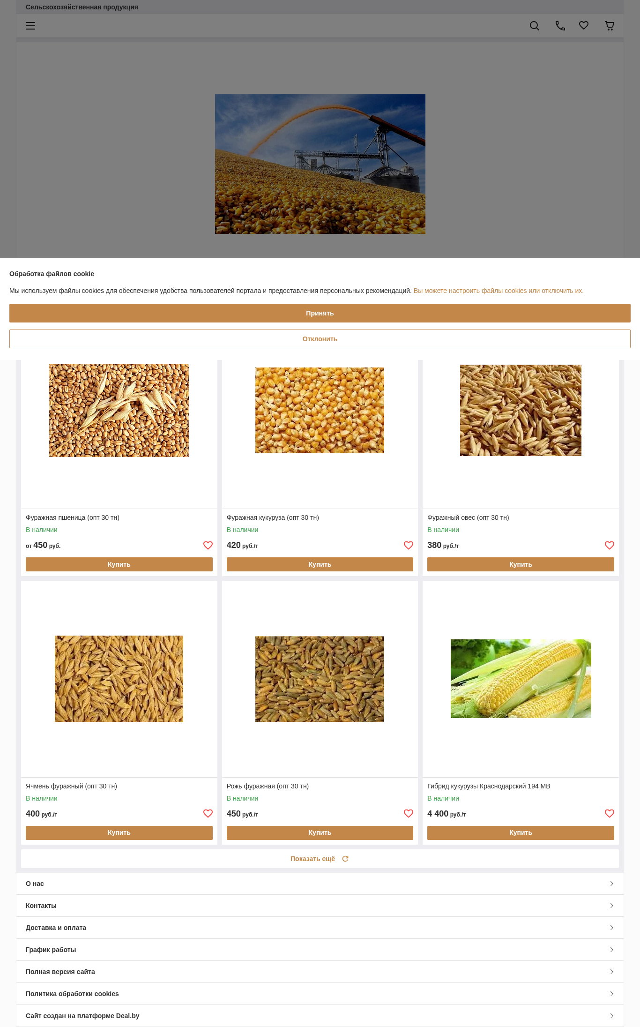Open wheat grain product image
The image size is (640, 1027).
[119, 411]
